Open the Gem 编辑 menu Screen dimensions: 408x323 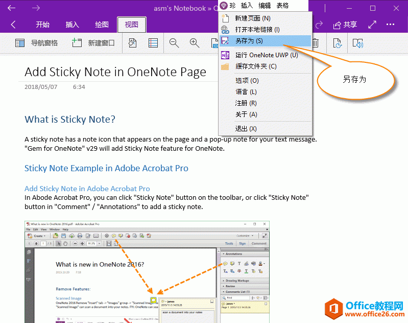[x=265, y=6]
